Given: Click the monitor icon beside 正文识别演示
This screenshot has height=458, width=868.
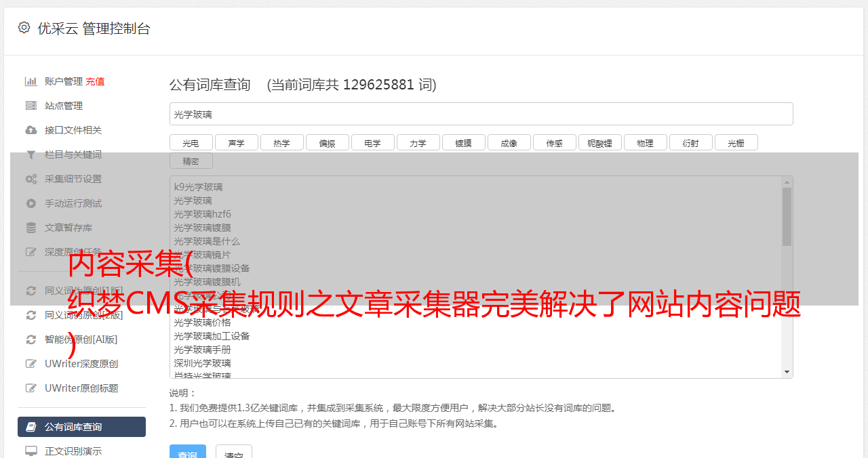Looking at the screenshot, I should tap(31, 451).
